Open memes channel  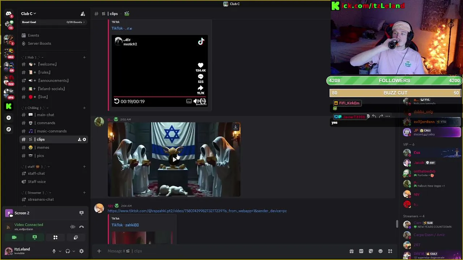[54, 147]
